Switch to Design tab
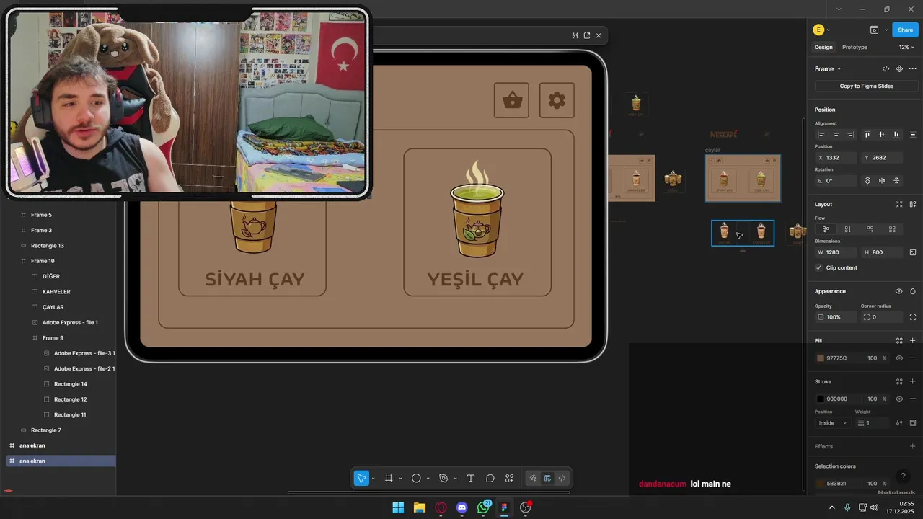This screenshot has width=923, height=519. pyautogui.click(x=823, y=47)
